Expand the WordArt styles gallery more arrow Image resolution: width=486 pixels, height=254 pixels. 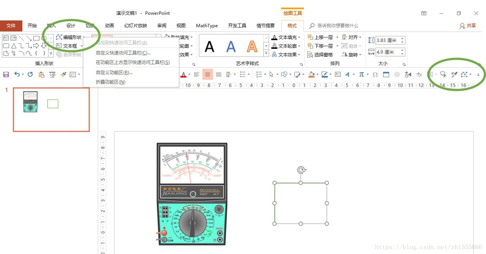(x=266, y=53)
